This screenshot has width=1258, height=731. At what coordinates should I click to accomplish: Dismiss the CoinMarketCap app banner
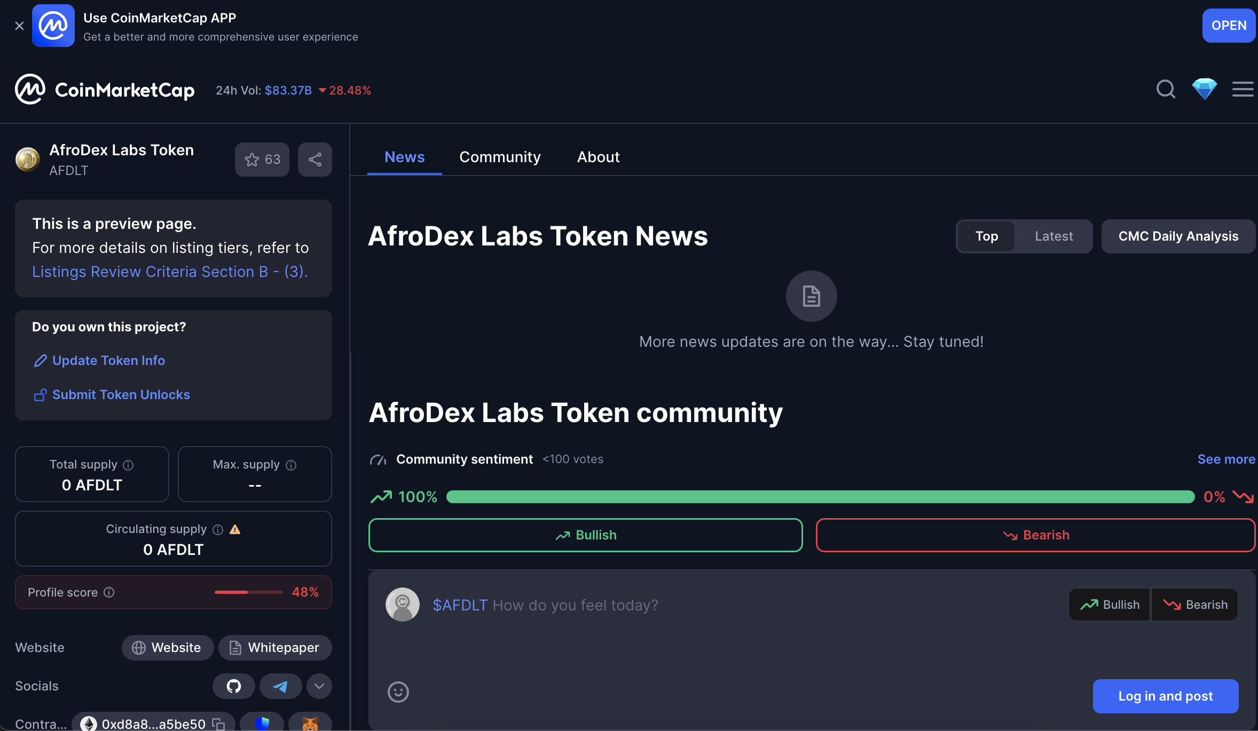point(19,26)
